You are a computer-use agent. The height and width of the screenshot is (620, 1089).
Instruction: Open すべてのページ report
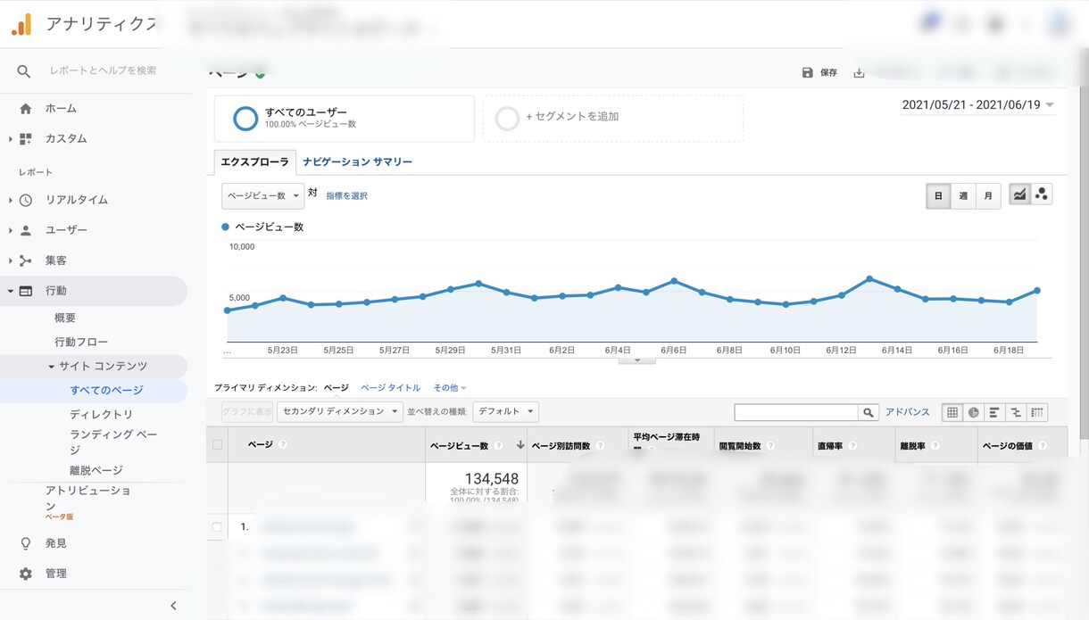(x=106, y=391)
